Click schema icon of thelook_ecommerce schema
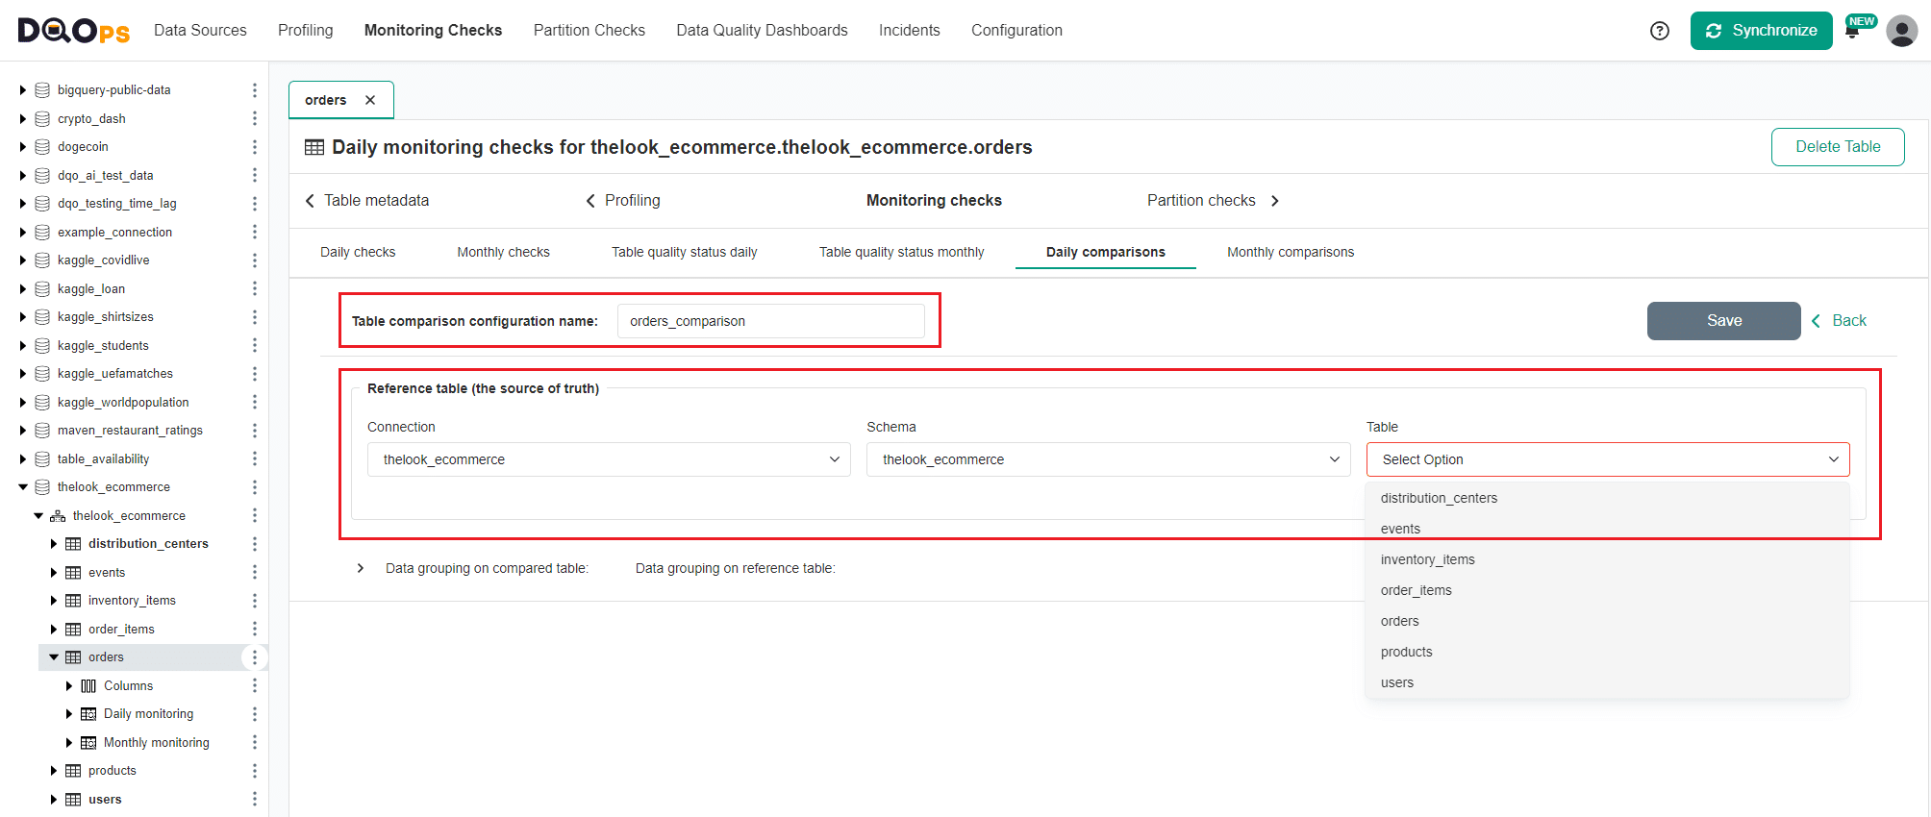Viewport: 1931px width, 817px height. (x=58, y=516)
